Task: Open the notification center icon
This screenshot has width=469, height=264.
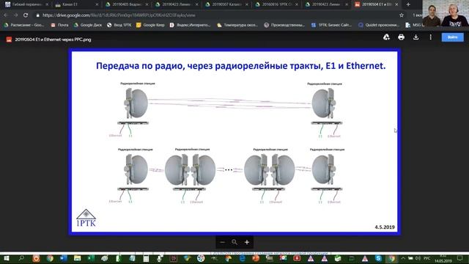Action: click(x=460, y=258)
